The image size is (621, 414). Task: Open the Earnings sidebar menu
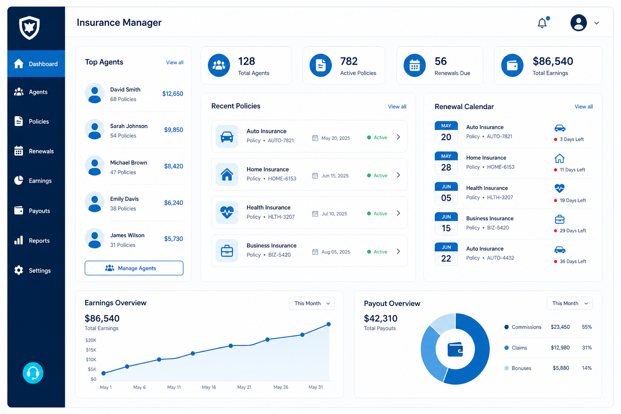coord(36,181)
